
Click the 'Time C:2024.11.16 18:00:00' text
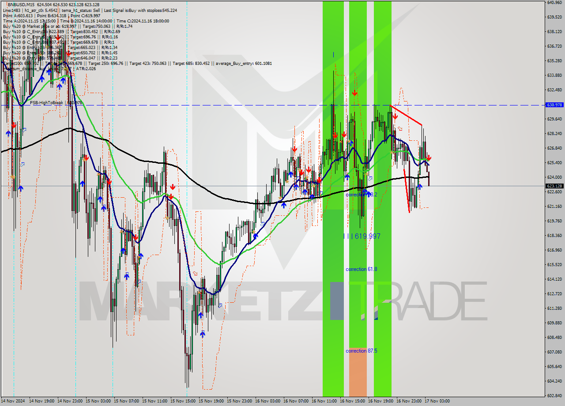point(144,21)
